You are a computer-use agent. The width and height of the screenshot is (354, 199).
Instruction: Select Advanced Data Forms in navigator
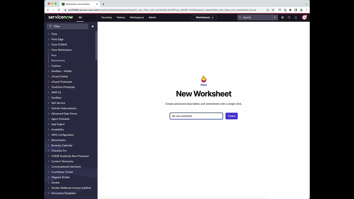tap(64, 114)
